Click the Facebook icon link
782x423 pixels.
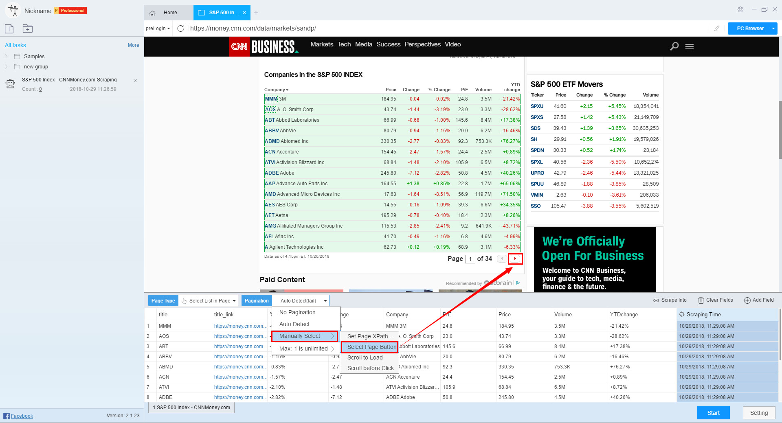click(7, 416)
